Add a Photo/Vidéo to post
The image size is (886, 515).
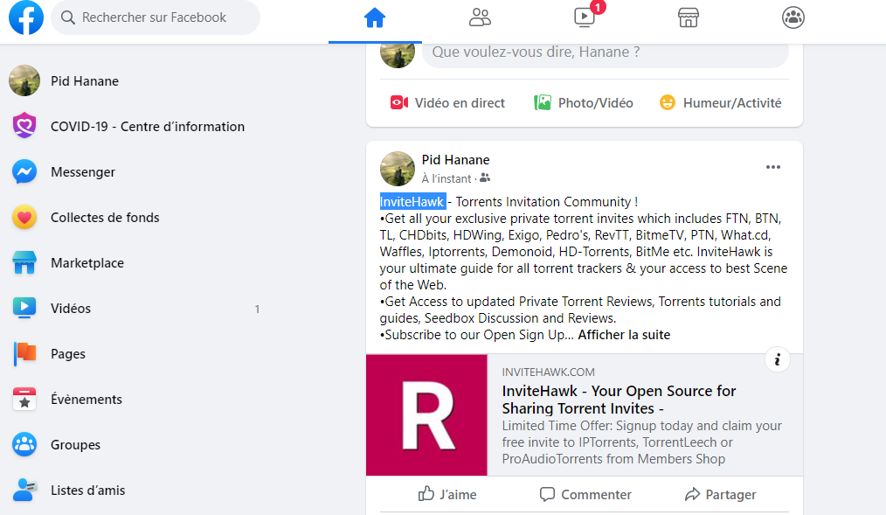coord(584,103)
